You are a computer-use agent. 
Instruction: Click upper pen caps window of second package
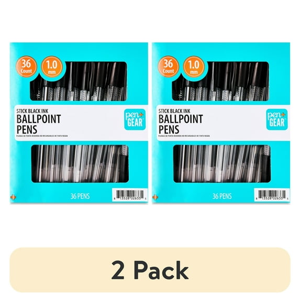pos(220,81)
